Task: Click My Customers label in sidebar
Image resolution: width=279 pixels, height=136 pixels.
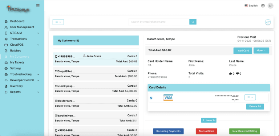Action: click(19, 57)
